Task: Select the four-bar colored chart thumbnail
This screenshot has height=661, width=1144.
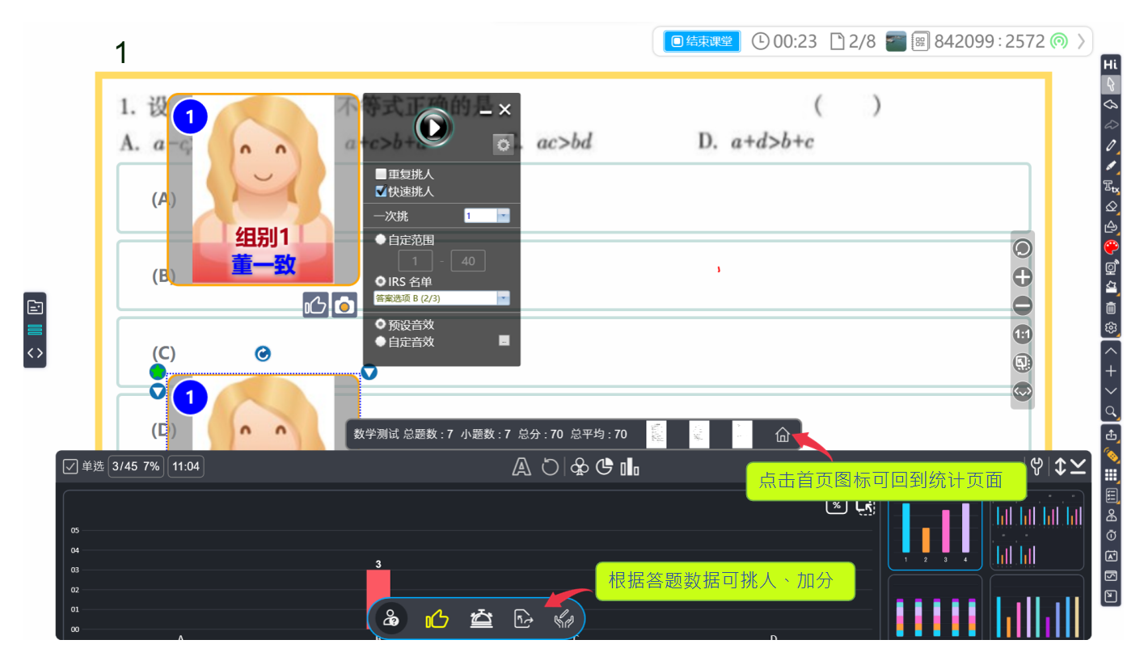Action: pos(935,529)
